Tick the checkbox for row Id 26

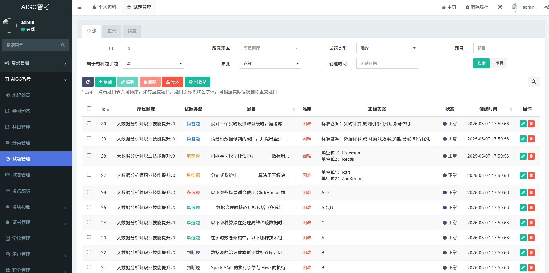pyautogui.click(x=89, y=192)
